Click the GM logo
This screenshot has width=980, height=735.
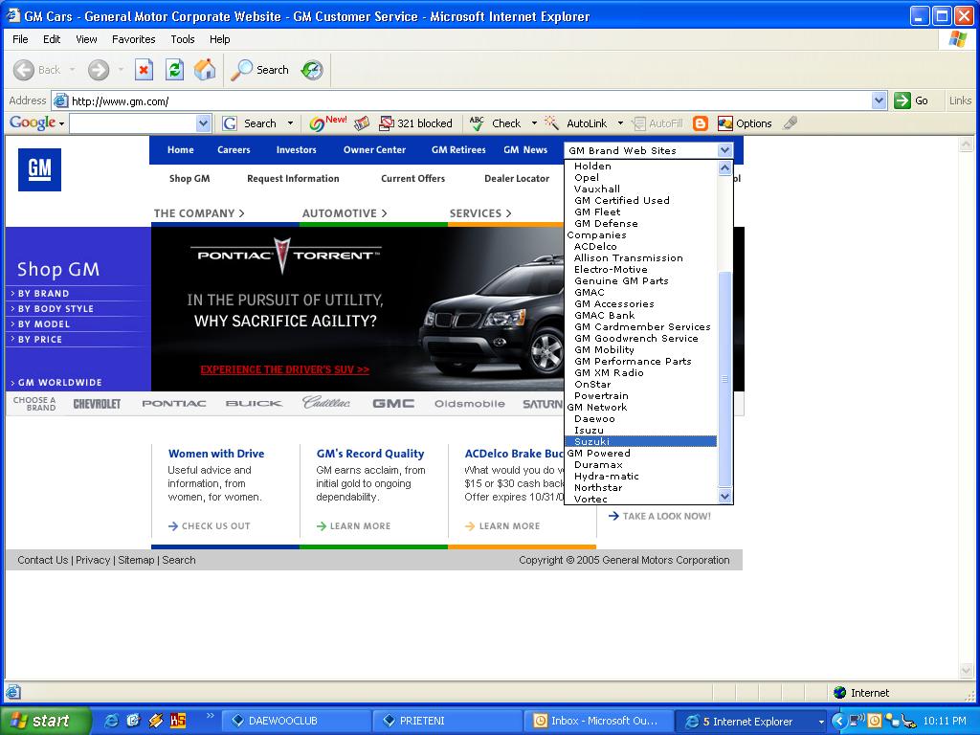point(39,169)
